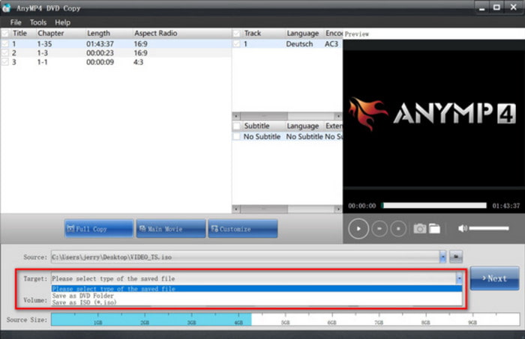
Task: Click the Target type field
Action: point(253,278)
